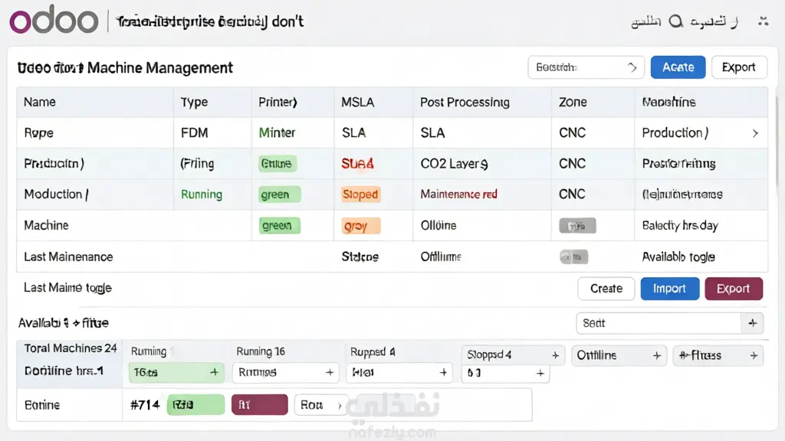Open the apps icon at top right

coord(763,21)
